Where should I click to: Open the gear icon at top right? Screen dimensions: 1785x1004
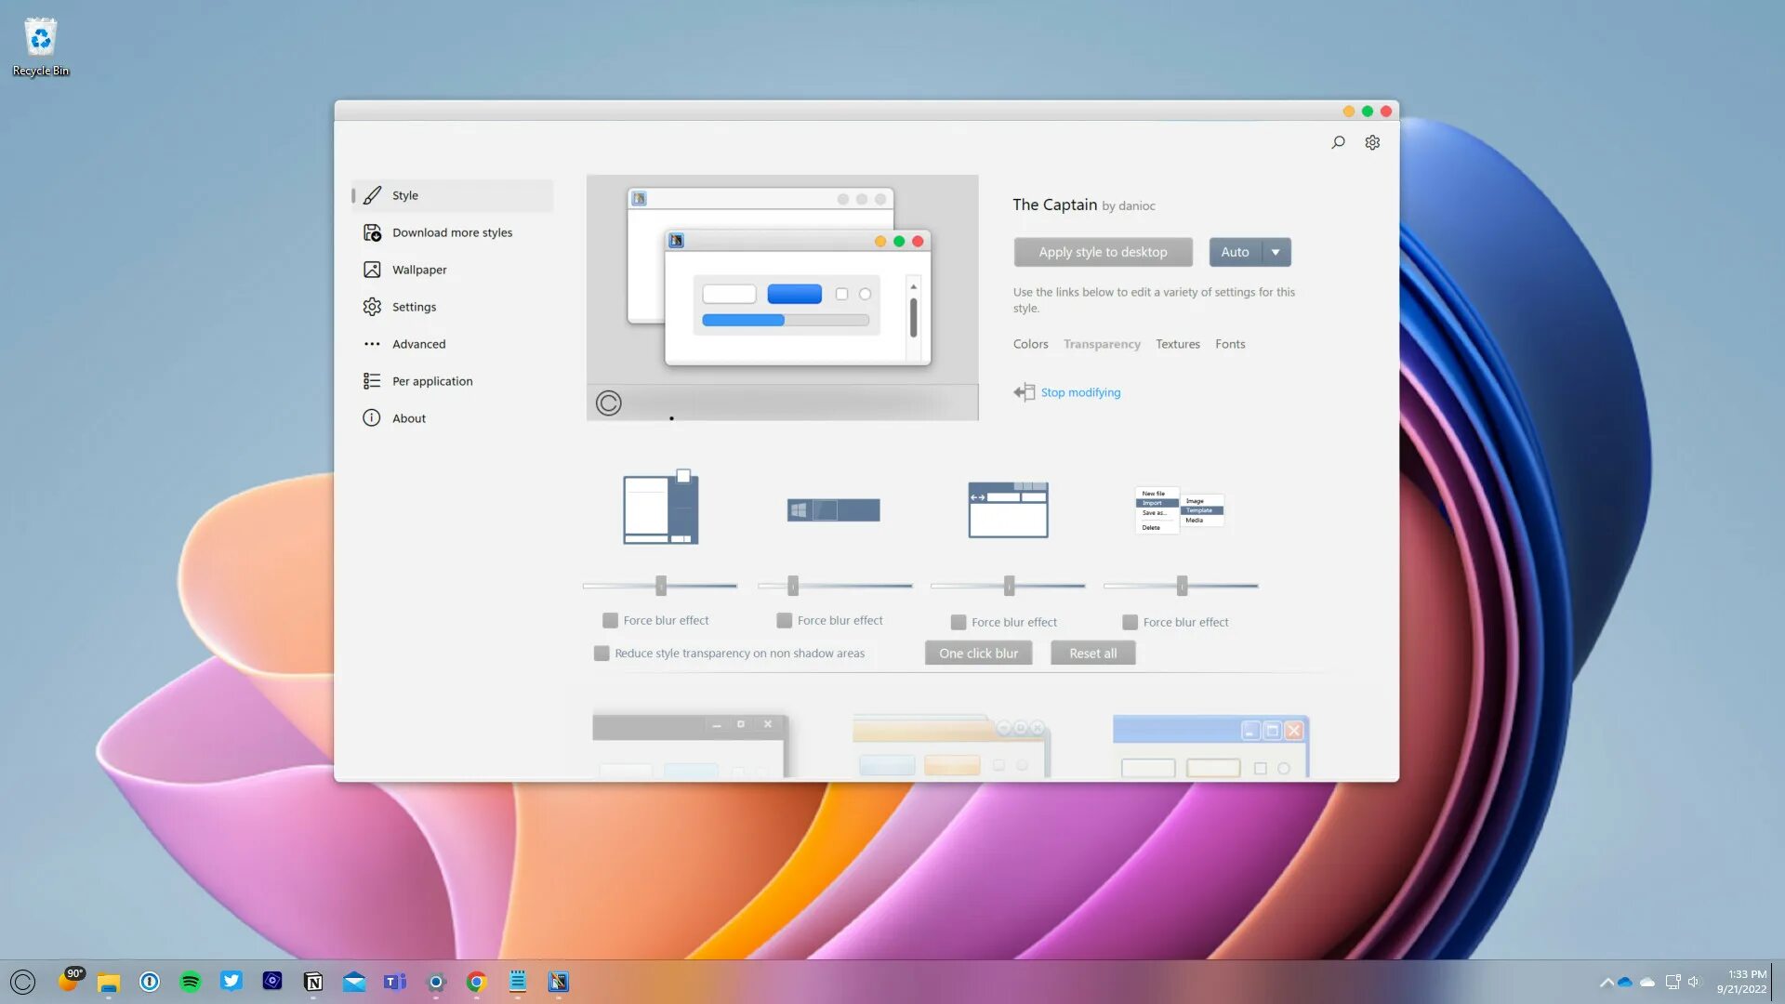click(x=1372, y=142)
